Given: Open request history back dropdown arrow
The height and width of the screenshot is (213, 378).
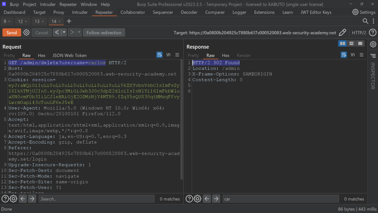Looking at the screenshot, I should pyautogui.click(x=64, y=32).
